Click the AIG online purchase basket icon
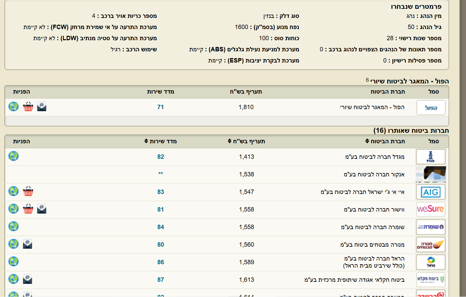Viewport: 466px width, 297px height. click(x=28, y=191)
